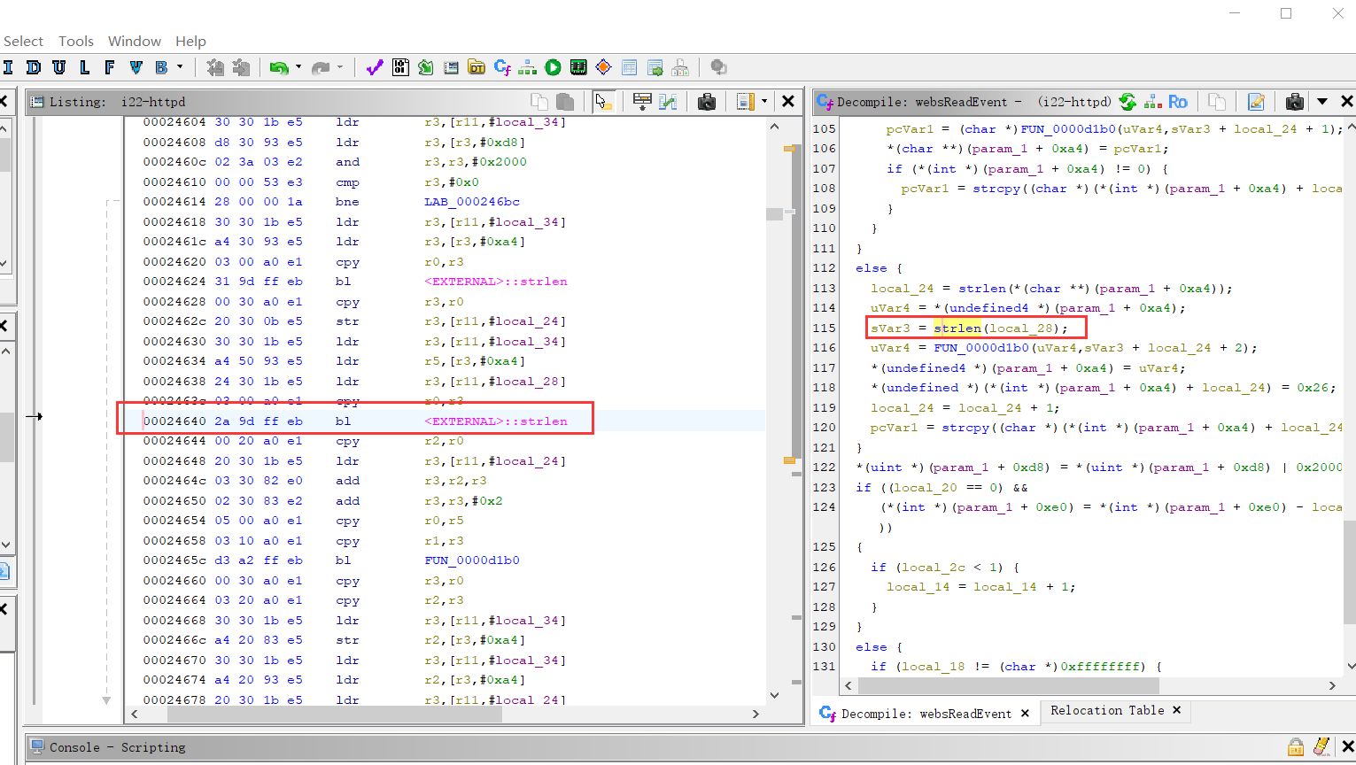Open the Listing panel options dropdown arrow

pyautogui.click(x=764, y=102)
